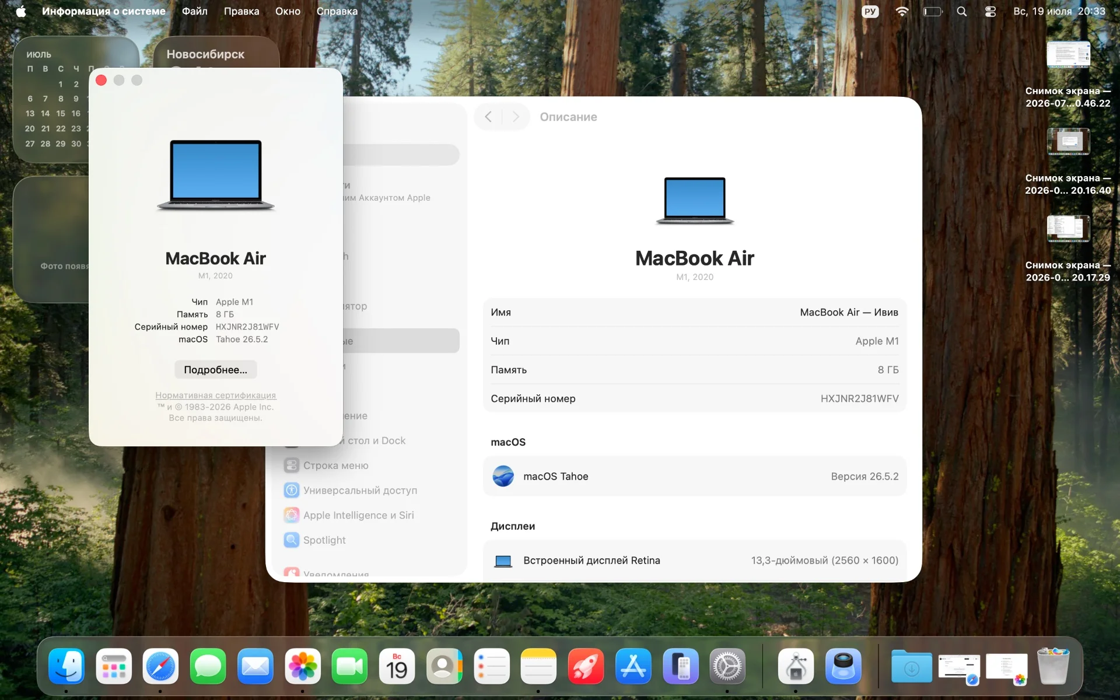Click the built-in display icon
Image resolution: width=1120 pixels, height=700 pixels.
click(503, 561)
